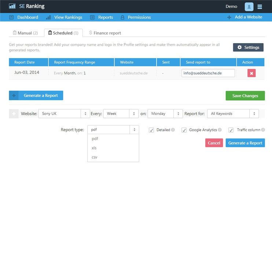Image resolution: width=272 pixels, height=261 pixels.
Task: Open the user profile avatar icon
Action: 249,7
